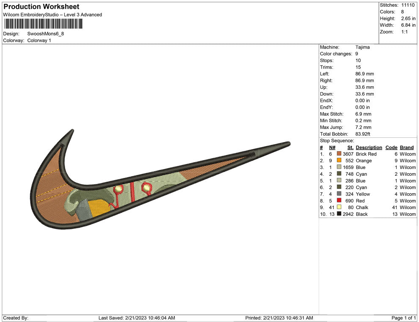Click the Max Stitch value 6.9 mm
Screen dimensions: 419x322
pyautogui.click(x=363, y=114)
